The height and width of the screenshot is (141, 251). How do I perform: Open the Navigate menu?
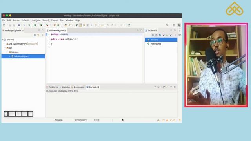coord(36,20)
